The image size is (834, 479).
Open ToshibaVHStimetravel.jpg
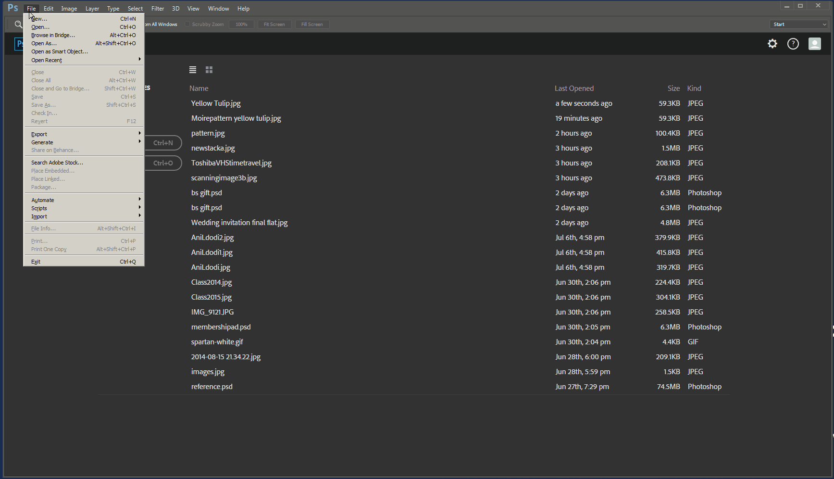[x=231, y=163]
